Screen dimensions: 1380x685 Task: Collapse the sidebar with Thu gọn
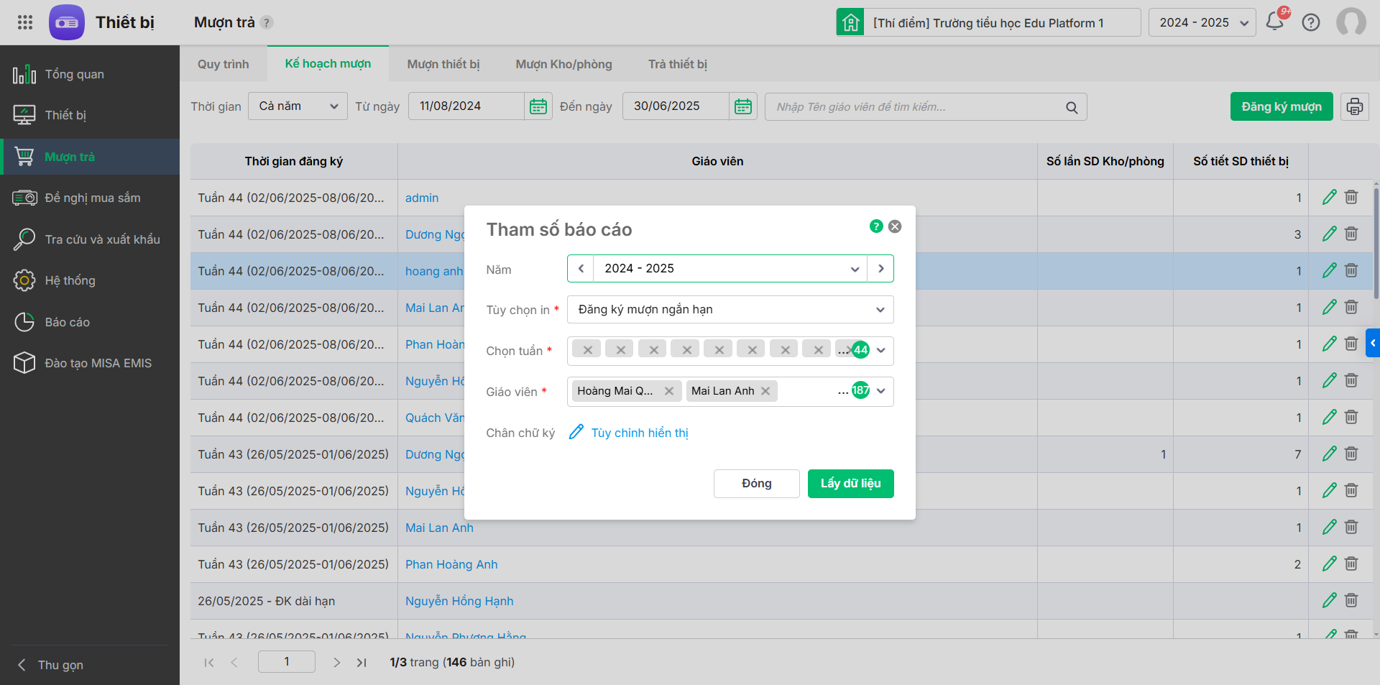pyautogui.click(x=50, y=665)
